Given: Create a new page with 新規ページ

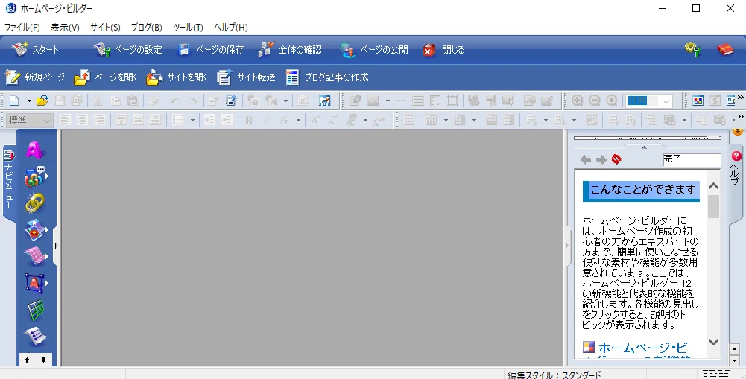Looking at the screenshot, I should 35,77.
